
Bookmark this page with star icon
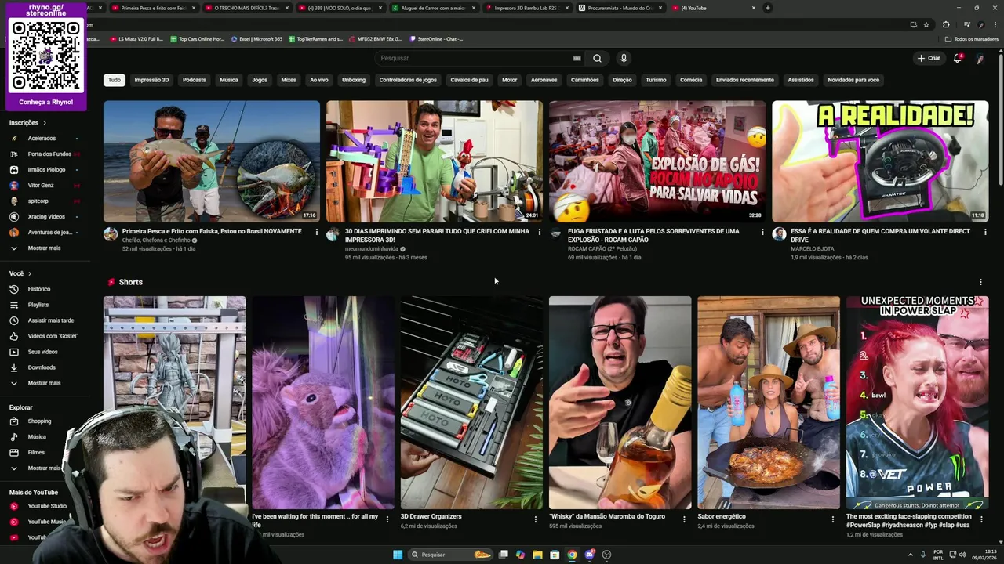(926, 24)
